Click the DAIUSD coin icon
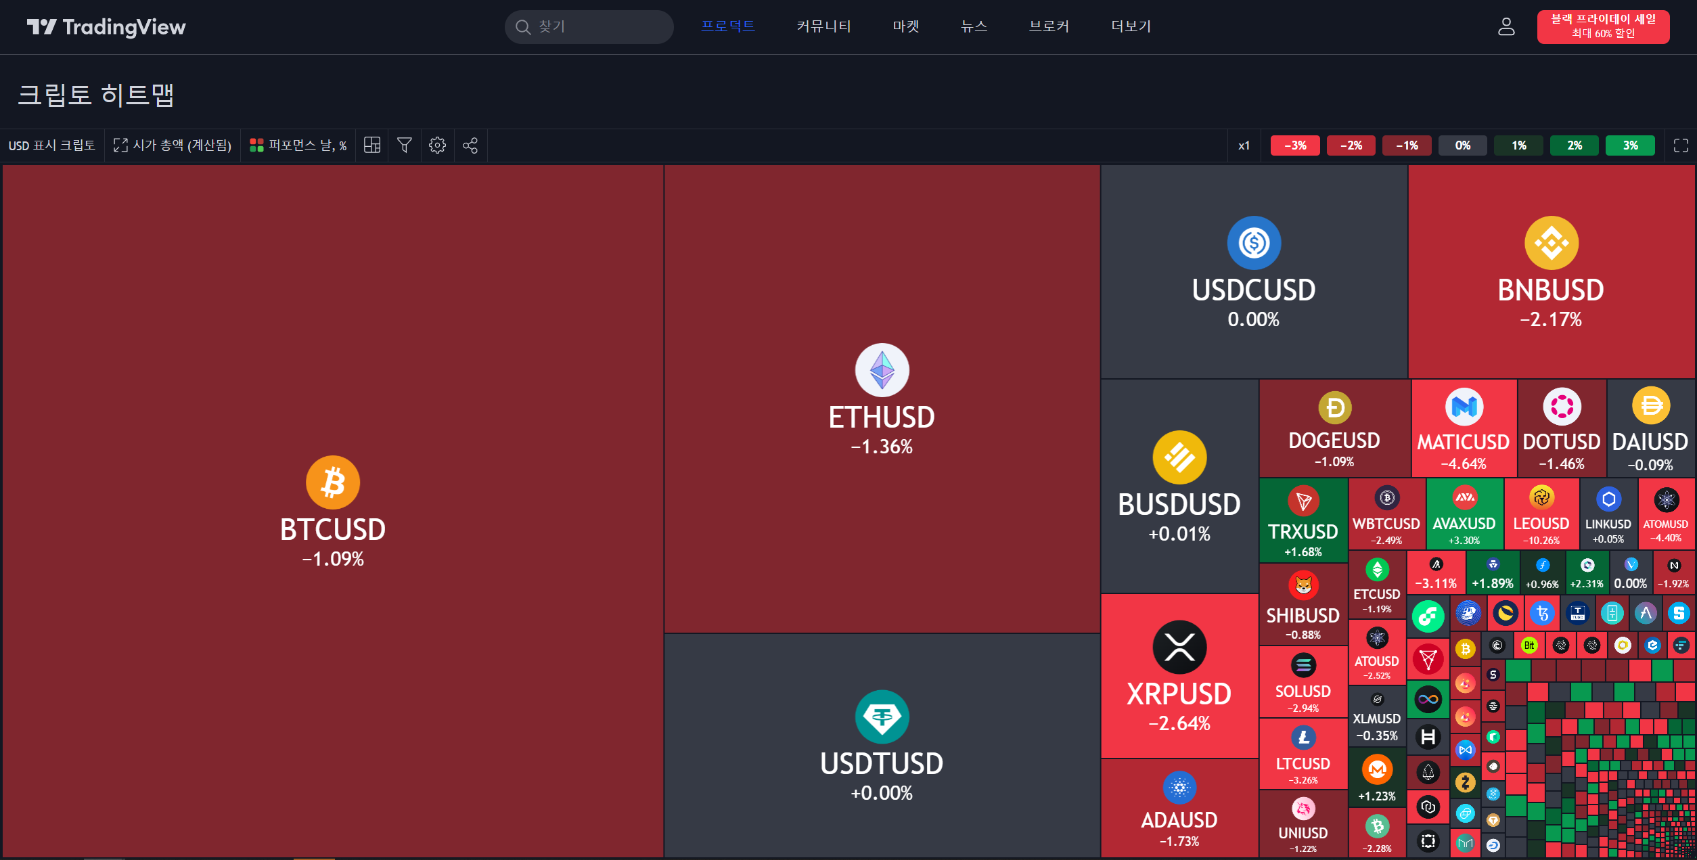Image resolution: width=1697 pixels, height=860 pixels. (1651, 405)
